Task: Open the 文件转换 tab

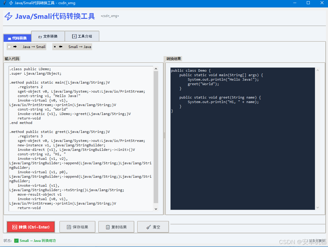Action: [x=48, y=36]
